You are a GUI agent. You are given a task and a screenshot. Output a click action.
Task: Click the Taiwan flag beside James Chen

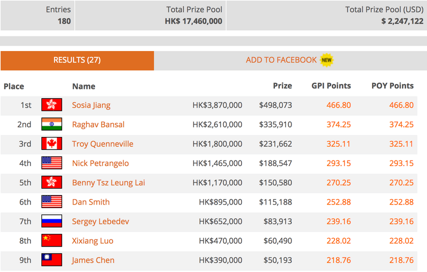[x=51, y=259]
